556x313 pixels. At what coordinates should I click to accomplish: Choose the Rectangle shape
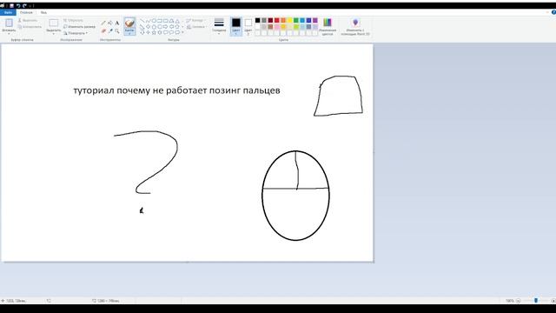160,21
